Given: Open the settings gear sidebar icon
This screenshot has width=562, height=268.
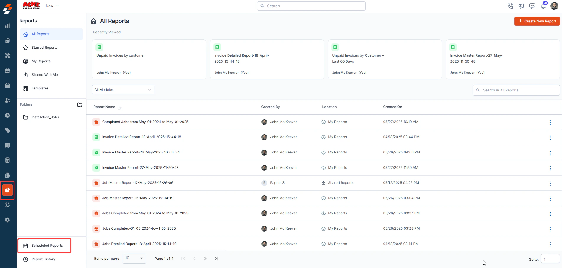Looking at the screenshot, I should 7,220.
